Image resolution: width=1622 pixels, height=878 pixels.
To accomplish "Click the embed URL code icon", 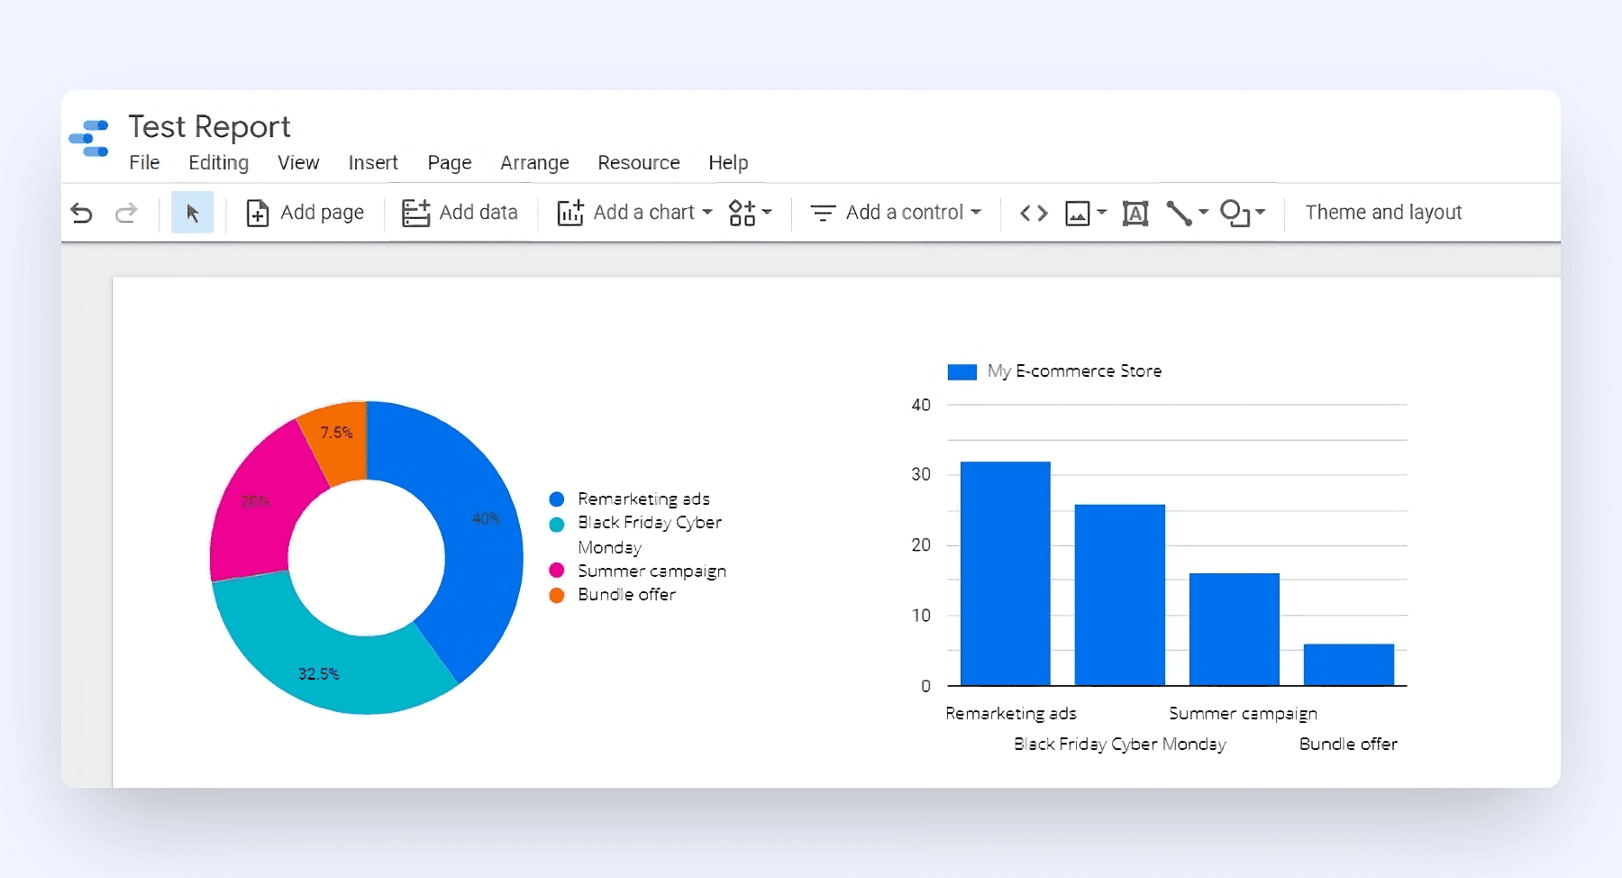I will click(x=1034, y=213).
